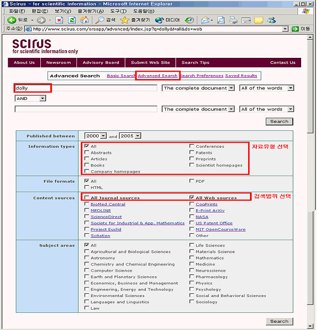This screenshot has width=317, height=330.
Task: Click the browser Back arrow button
Action: click(12, 20)
